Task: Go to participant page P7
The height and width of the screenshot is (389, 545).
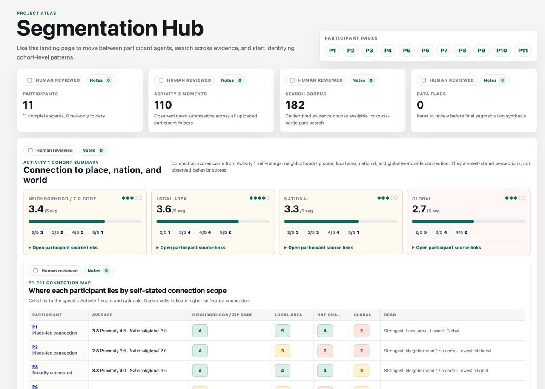Action: (x=444, y=51)
